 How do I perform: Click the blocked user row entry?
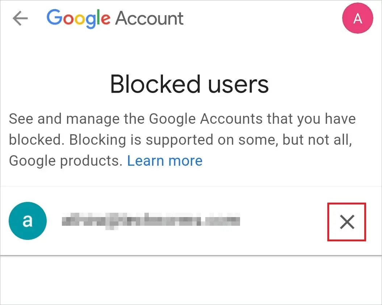point(191,221)
